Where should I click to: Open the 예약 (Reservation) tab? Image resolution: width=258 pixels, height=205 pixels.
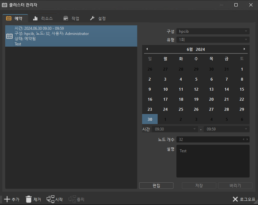[15, 18]
